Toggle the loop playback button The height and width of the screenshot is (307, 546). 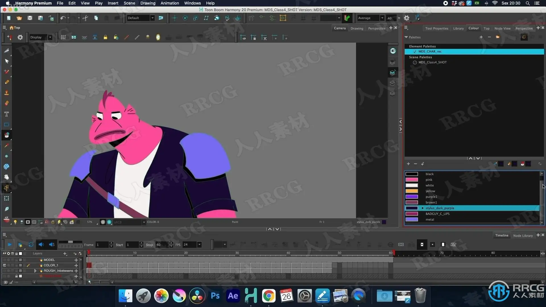point(31,244)
